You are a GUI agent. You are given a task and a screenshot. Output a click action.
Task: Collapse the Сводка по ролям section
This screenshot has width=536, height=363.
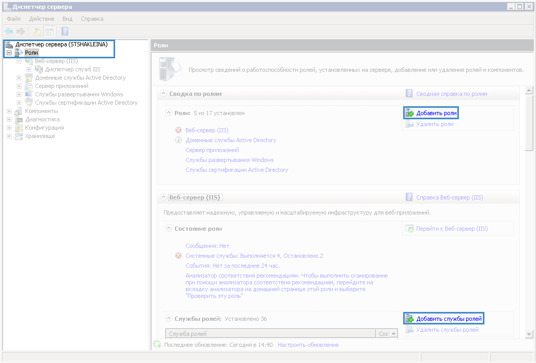163,94
